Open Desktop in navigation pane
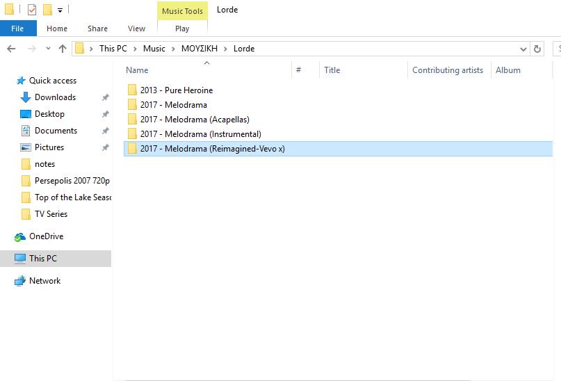Screen dimensions: 561x381 click(49, 114)
